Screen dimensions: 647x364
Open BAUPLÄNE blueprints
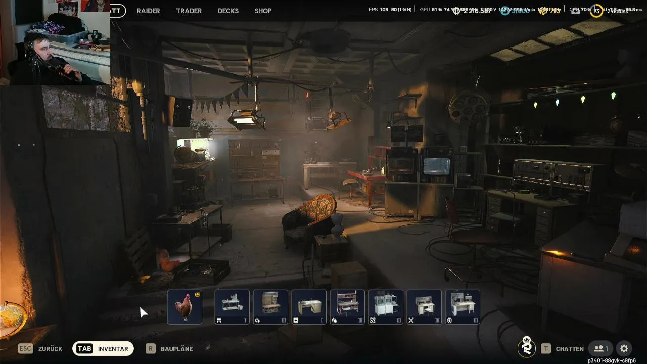click(x=170, y=349)
